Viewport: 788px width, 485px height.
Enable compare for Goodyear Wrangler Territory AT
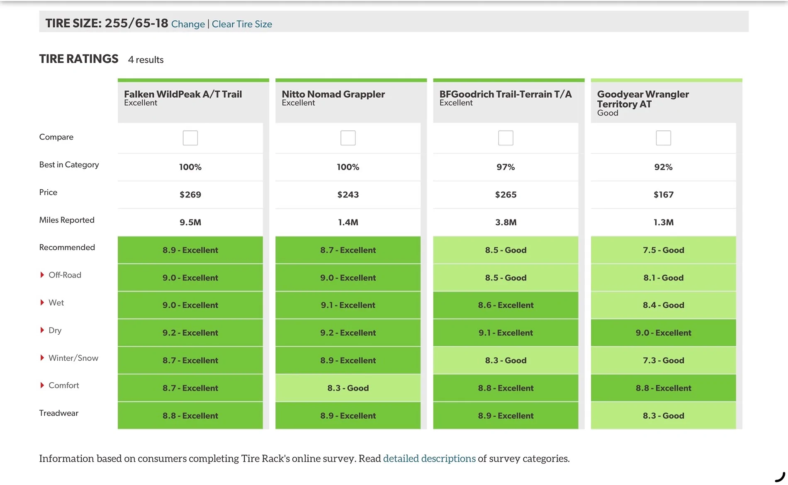[663, 138]
